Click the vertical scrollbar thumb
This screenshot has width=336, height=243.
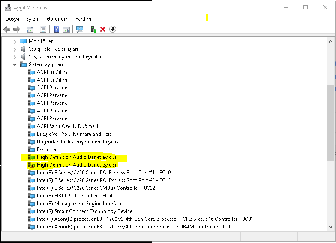click(330, 123)
